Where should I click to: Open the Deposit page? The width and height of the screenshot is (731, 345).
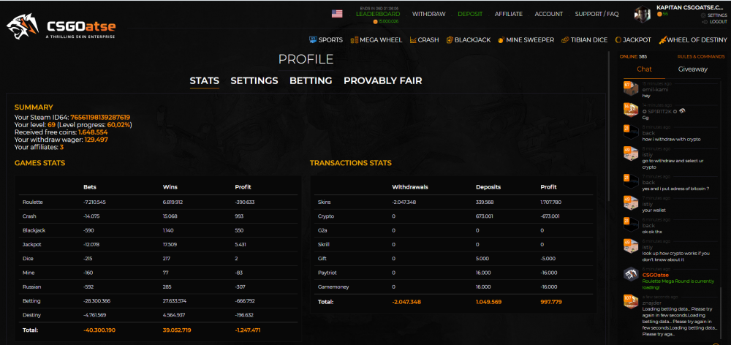[x=470, y=14]
